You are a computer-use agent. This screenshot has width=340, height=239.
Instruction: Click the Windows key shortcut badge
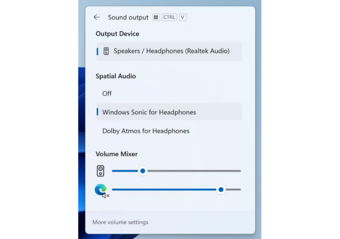pyautogui.click(x=156, y=17)
